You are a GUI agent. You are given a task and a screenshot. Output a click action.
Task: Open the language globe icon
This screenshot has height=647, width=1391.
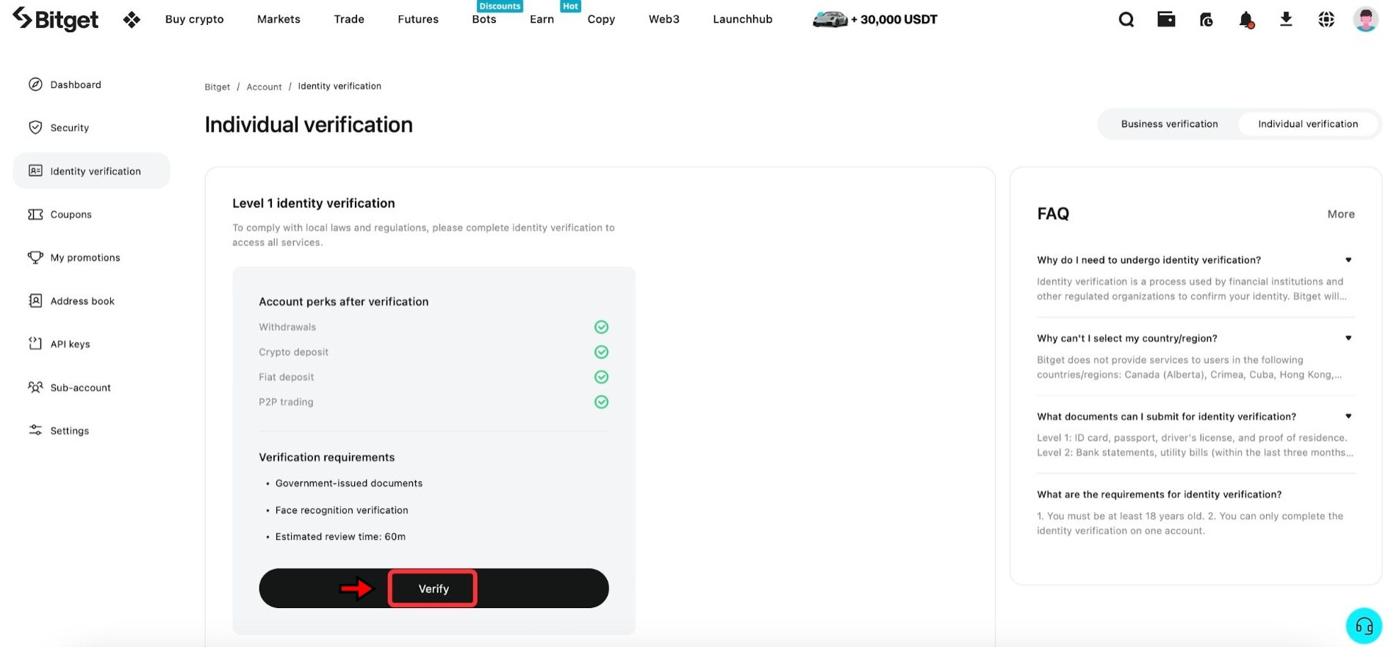tap(1326, 20)
